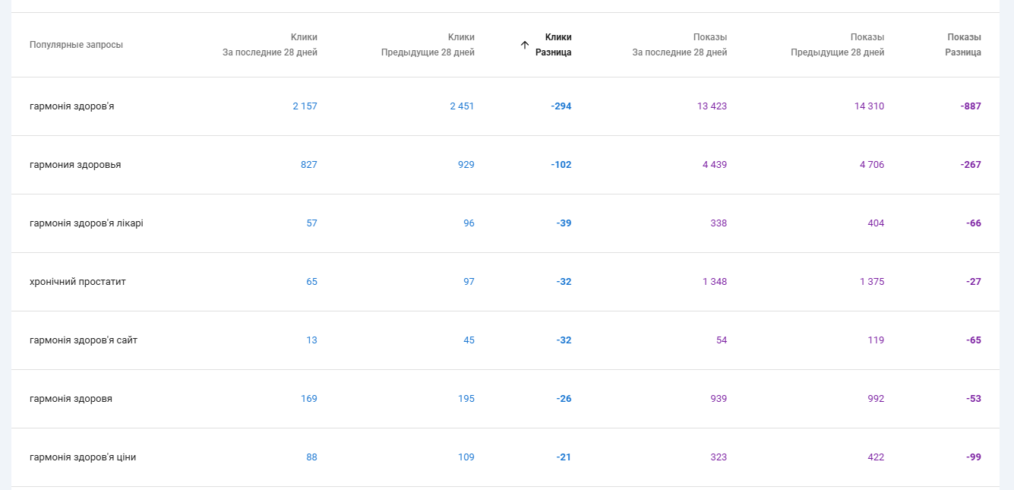1014x490 pixels.
Task: Click the sort arrow beside Клики Разница
Action: (x=524, y=45)
